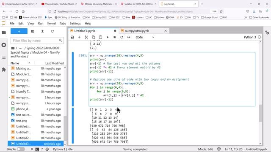Click the Python 3 kernel name
This screenshot has width=271, height=152.
(x=250, y=37)
